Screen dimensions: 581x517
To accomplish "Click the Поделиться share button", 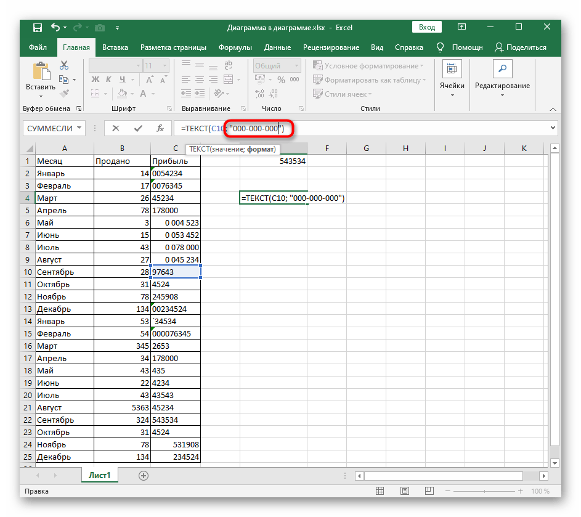I will [x=521, y=47].
